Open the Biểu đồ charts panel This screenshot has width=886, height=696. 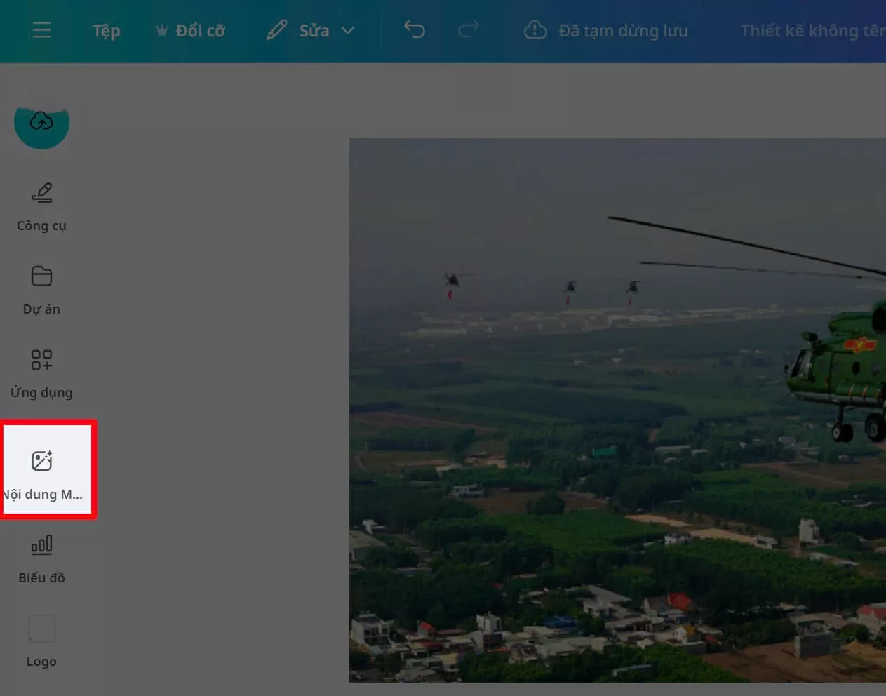[x=41, y=558]
